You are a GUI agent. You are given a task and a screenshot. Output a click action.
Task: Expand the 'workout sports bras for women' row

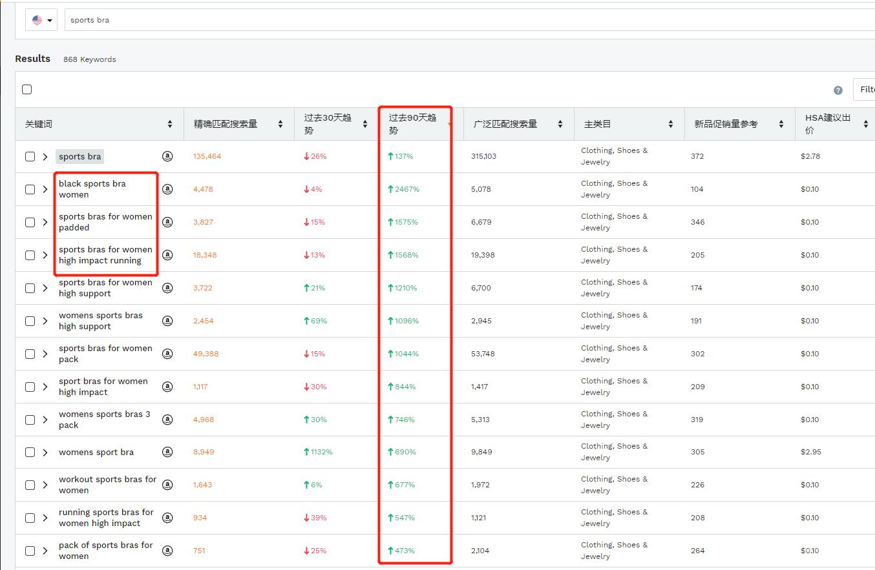click(x=45, y=485)
